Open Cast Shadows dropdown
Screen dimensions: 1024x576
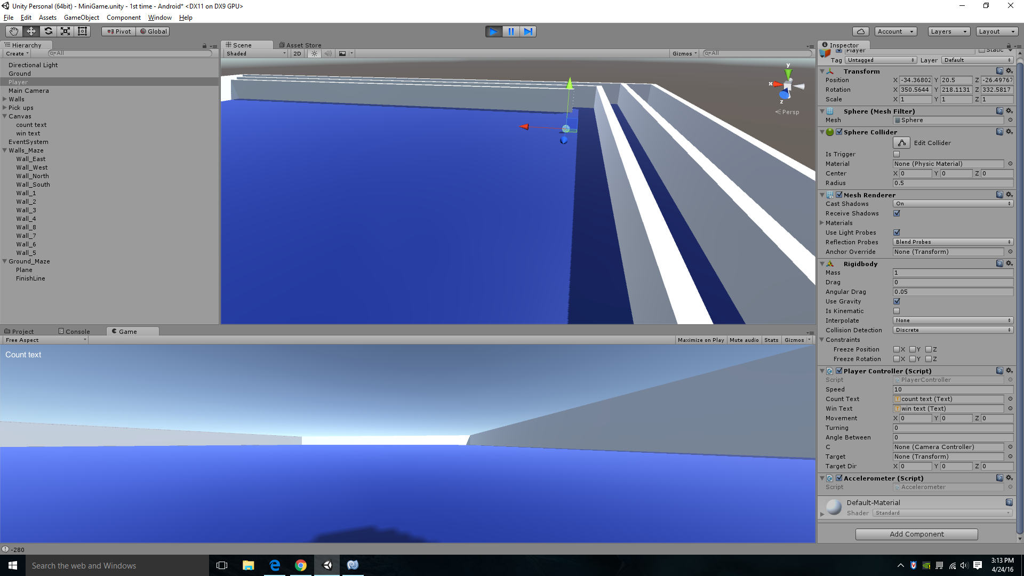tap(953, 204)
